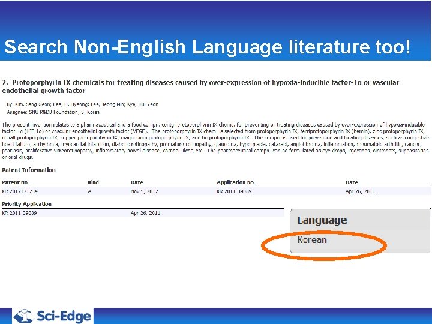Click the 'Date' header after Application No.
Image resolution: width=432 pixels, height=324 pixels.
(x=352, y=182)
